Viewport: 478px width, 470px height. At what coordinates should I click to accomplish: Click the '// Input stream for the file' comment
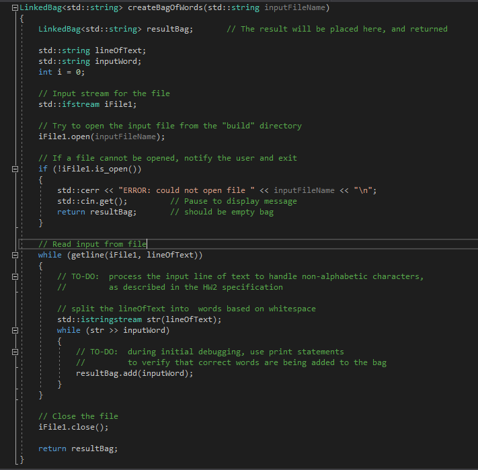[x=104, y=93]
